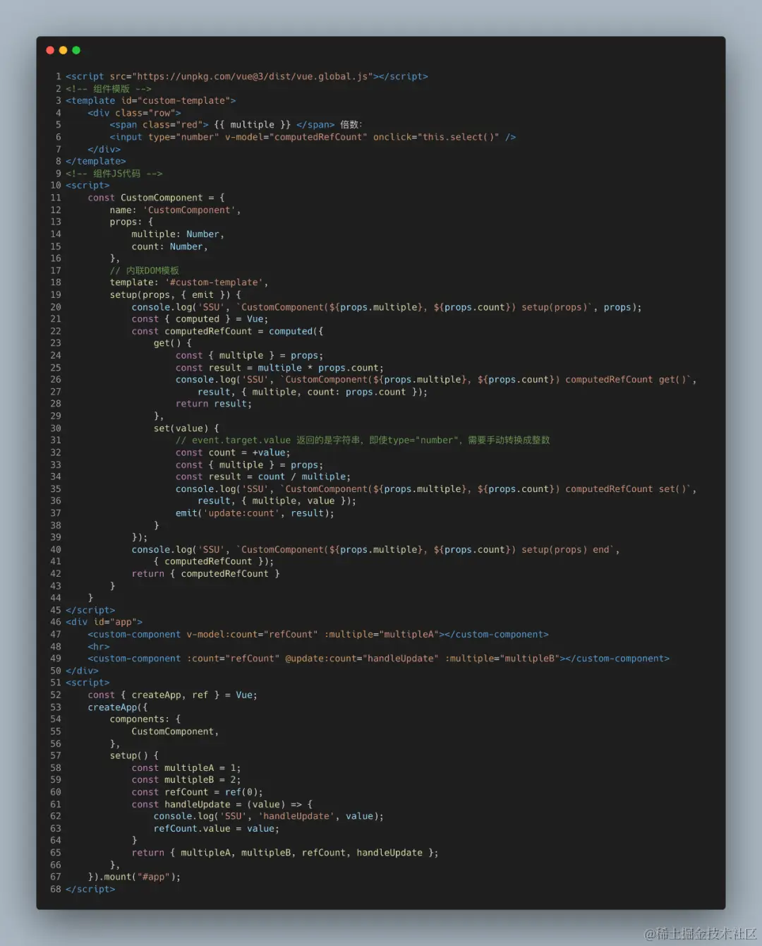
Task: Click 'const CustomComponent = {' on line 11
Action: pos(156,198)
